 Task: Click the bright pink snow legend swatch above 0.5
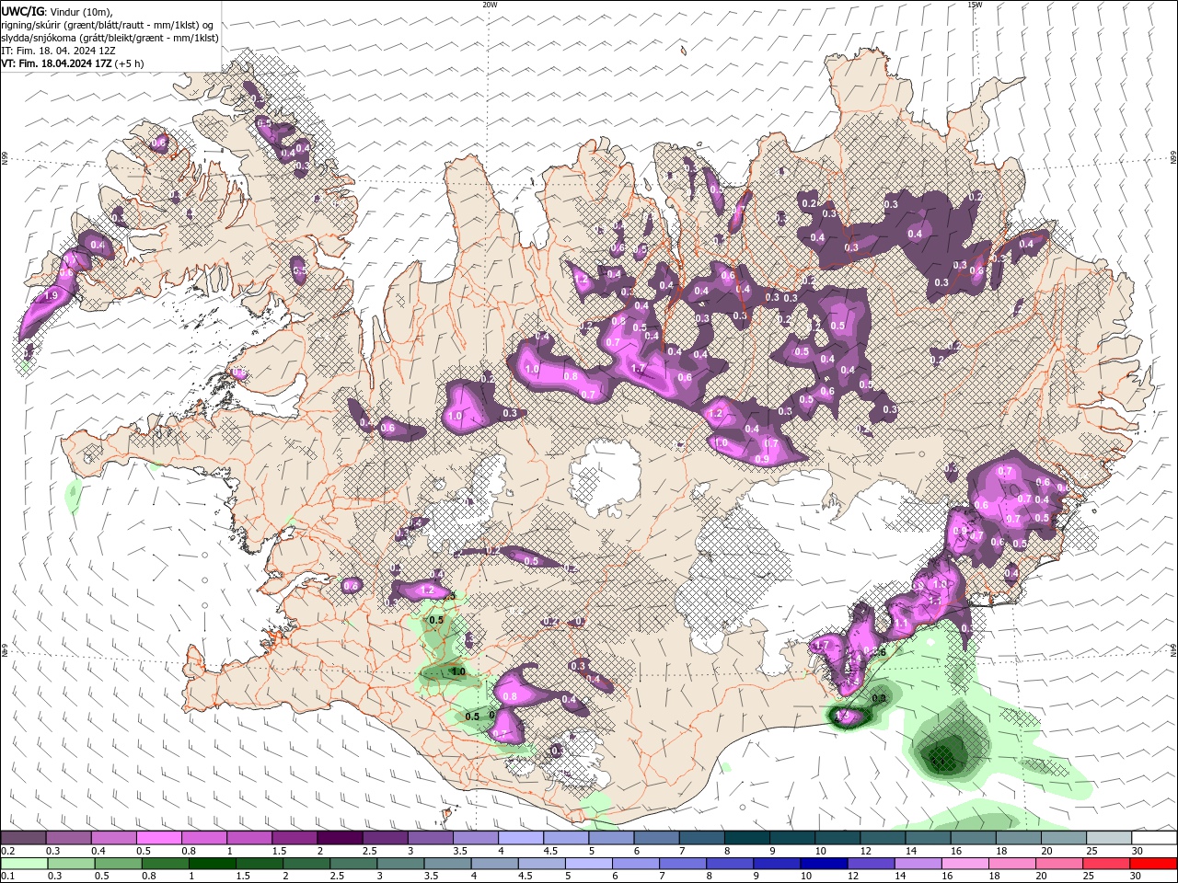[158, 838]
